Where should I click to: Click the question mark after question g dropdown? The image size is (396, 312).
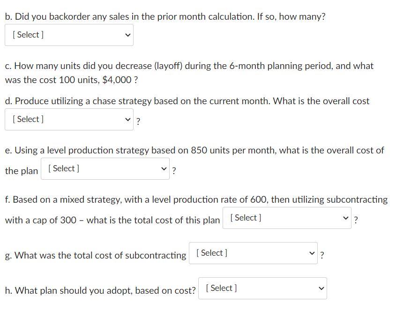322,255
